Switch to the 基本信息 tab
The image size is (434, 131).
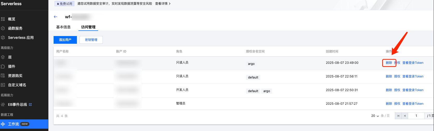pos(63,27)
